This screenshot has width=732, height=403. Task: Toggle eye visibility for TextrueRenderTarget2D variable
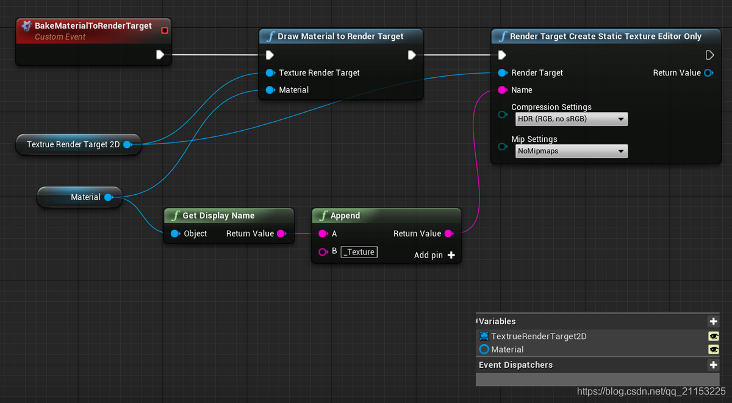click(x=713, y=336)
